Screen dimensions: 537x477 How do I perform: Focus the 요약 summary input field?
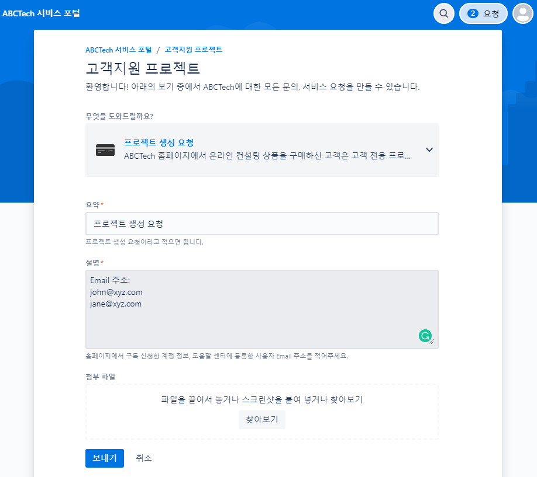(x=261, y=224)
